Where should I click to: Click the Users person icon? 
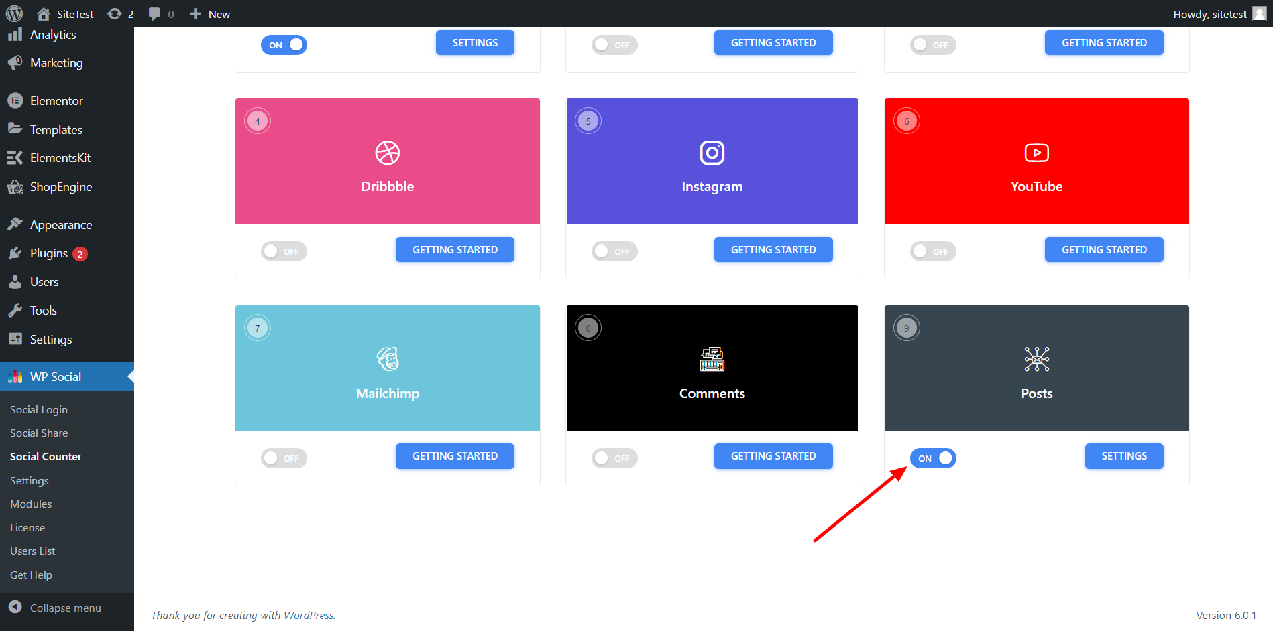pos(15,282)
